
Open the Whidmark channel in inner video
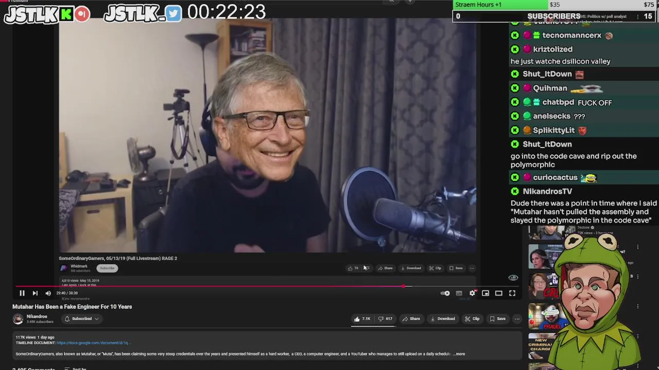(x=78, y=266)
